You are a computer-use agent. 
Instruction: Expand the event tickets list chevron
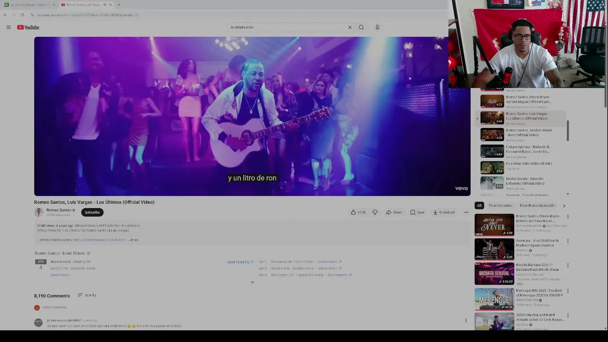point(252,282)
